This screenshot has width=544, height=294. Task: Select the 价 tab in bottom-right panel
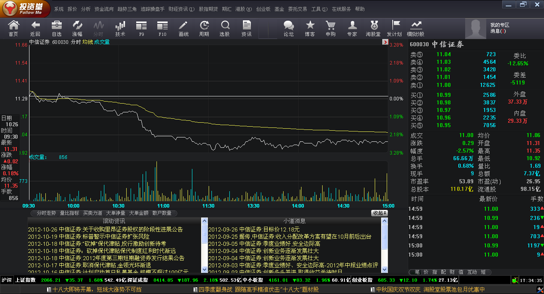(x=426, y=272)
